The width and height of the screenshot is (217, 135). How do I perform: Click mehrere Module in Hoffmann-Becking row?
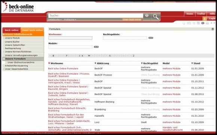171,102
